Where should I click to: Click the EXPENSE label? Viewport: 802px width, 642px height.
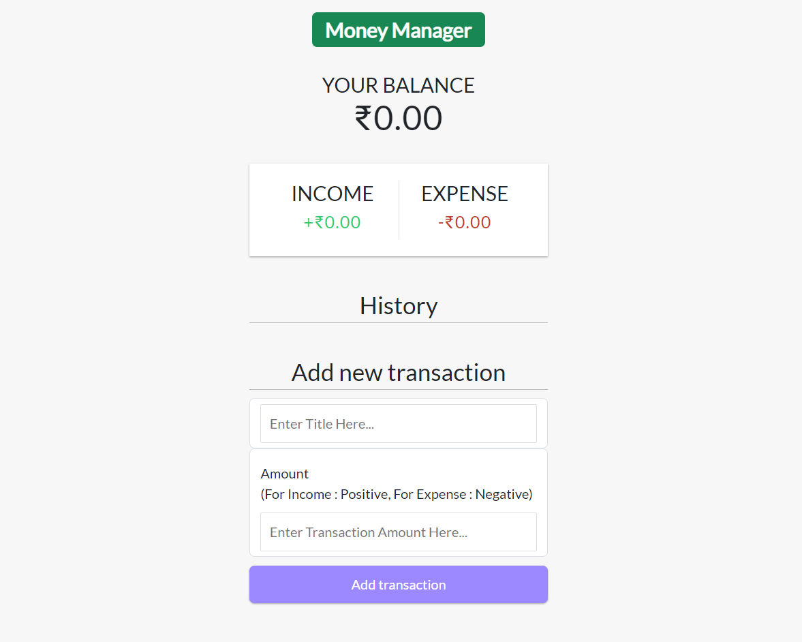pos(464,194)
